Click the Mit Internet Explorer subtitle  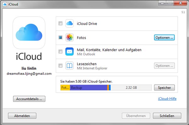click(92, 68)
